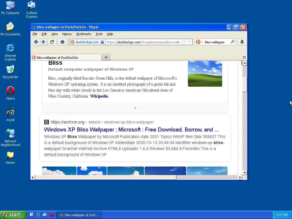Show site identity info for duckduckgo.com
Image resolution: width=292 pixels, height=219 pixels.
click(87, 42)
